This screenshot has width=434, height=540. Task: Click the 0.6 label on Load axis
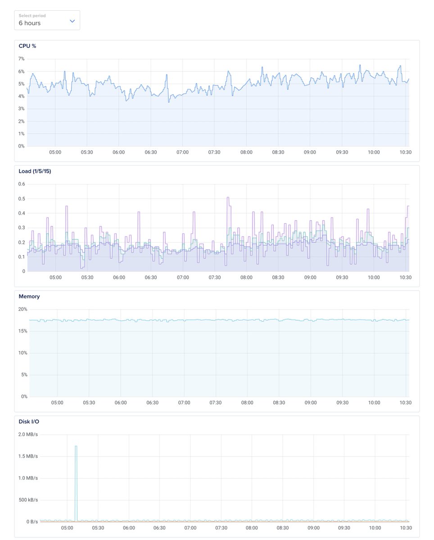(x=22, y=184)
